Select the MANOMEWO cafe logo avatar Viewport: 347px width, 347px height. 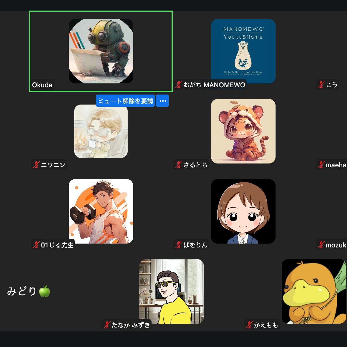[x=243, y=51]
